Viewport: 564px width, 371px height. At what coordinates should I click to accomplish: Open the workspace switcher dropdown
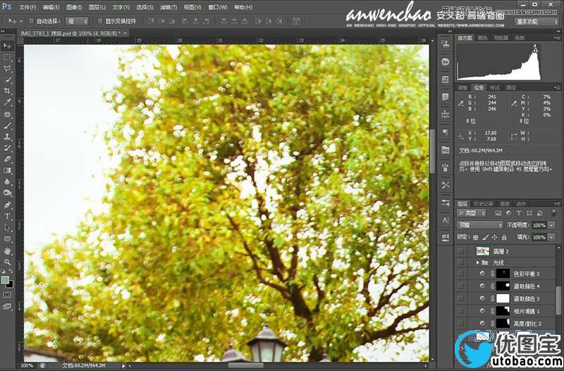[536, 22]
